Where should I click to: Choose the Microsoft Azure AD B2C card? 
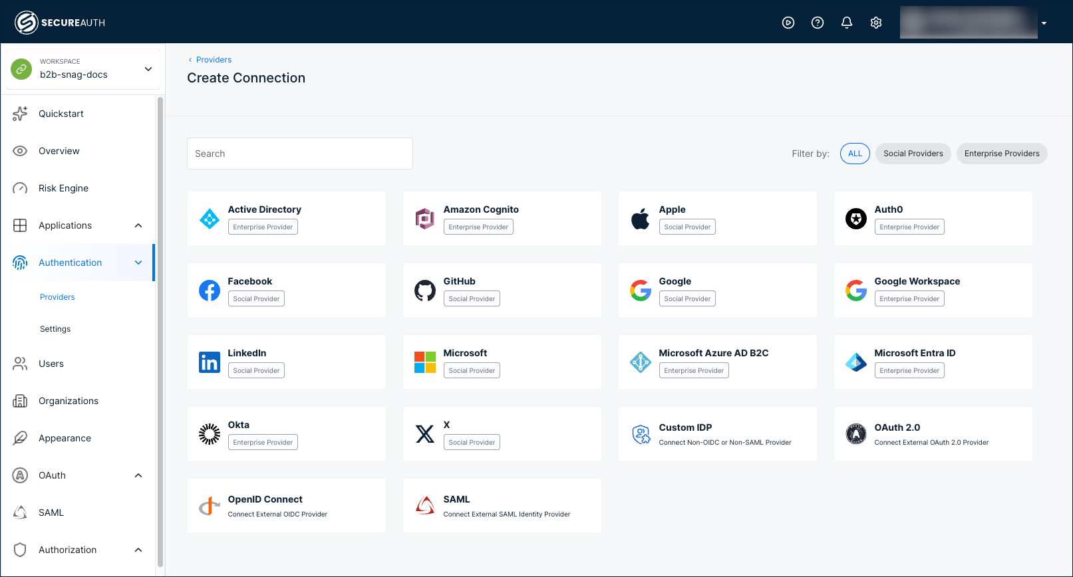click(718, 362)
